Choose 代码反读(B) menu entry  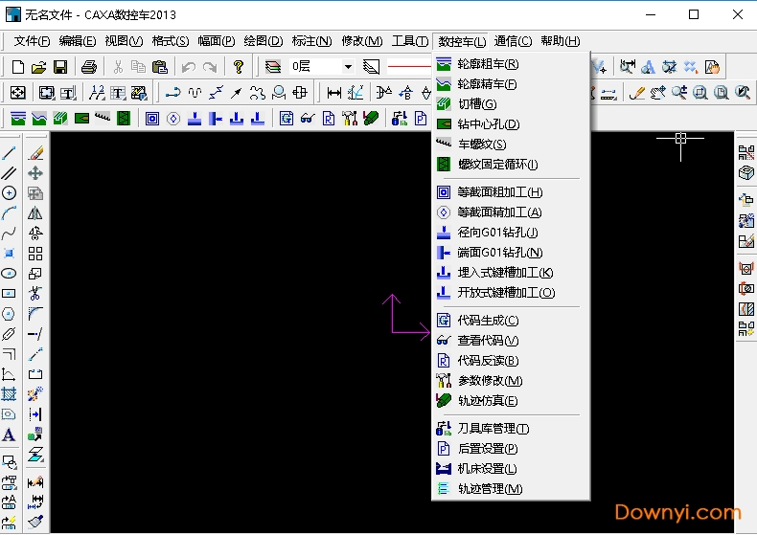click(x=511, y=361)
